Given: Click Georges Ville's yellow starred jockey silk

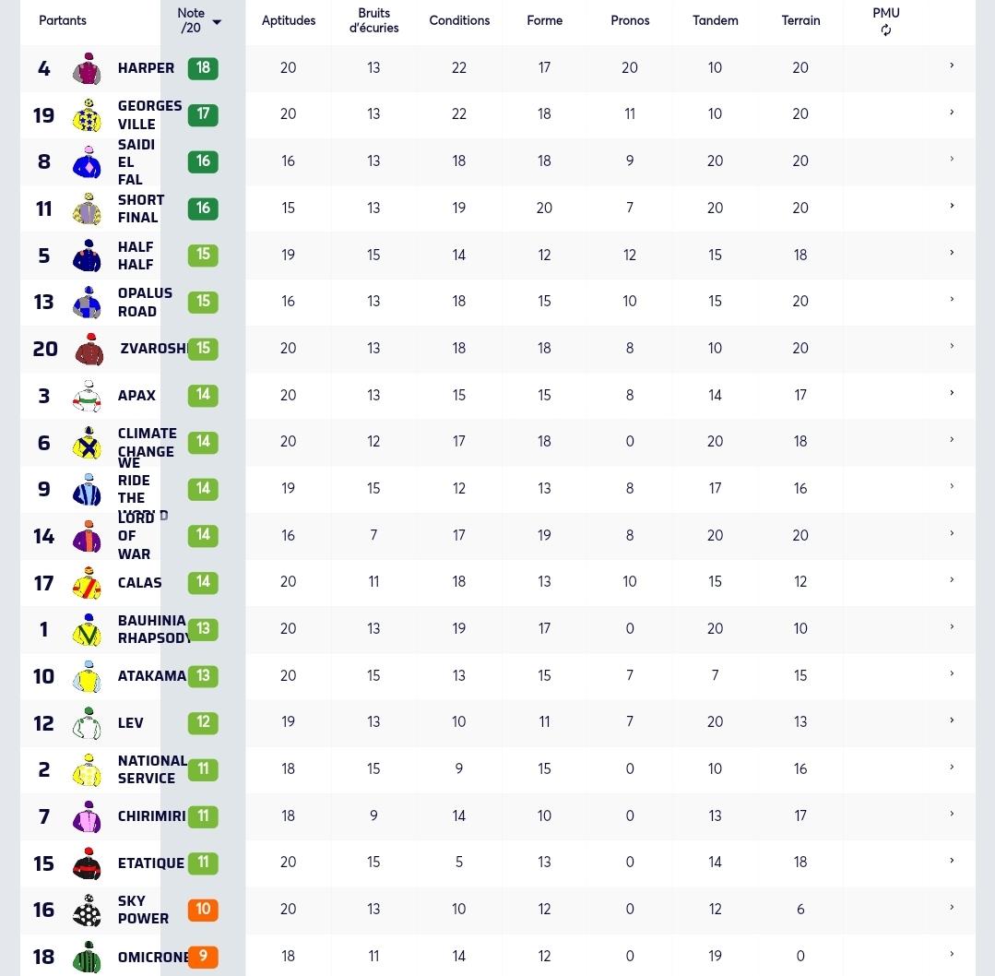Looking at the screenshot, I should [x=88, y=115].
